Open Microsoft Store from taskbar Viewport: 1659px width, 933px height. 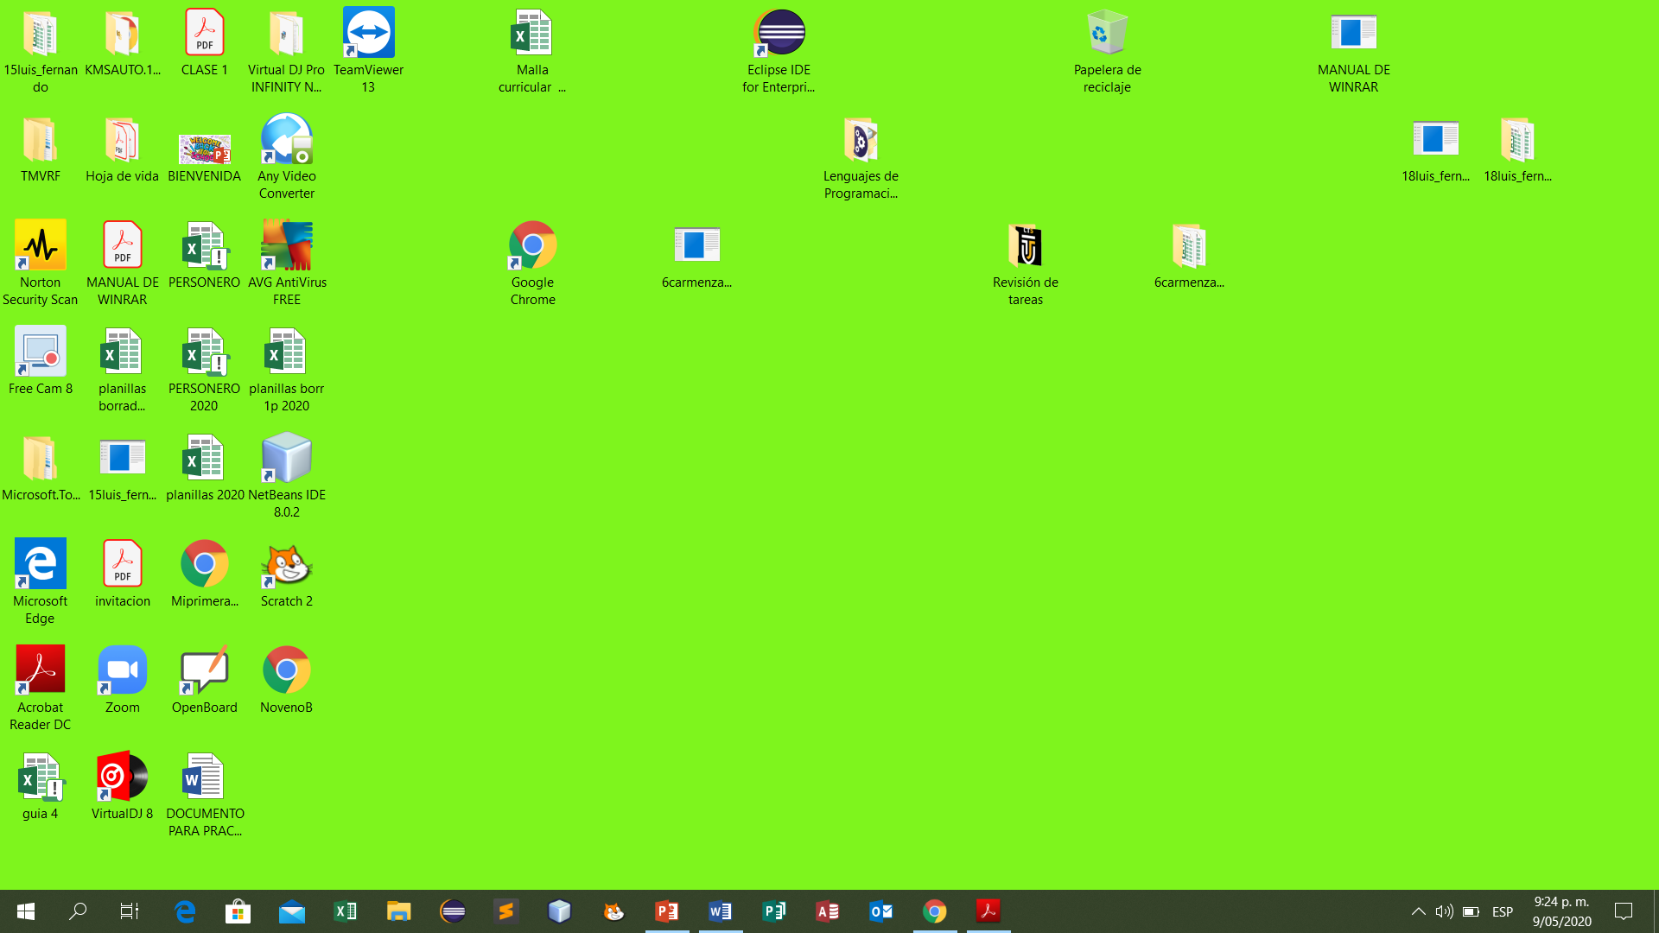[238, 911]
